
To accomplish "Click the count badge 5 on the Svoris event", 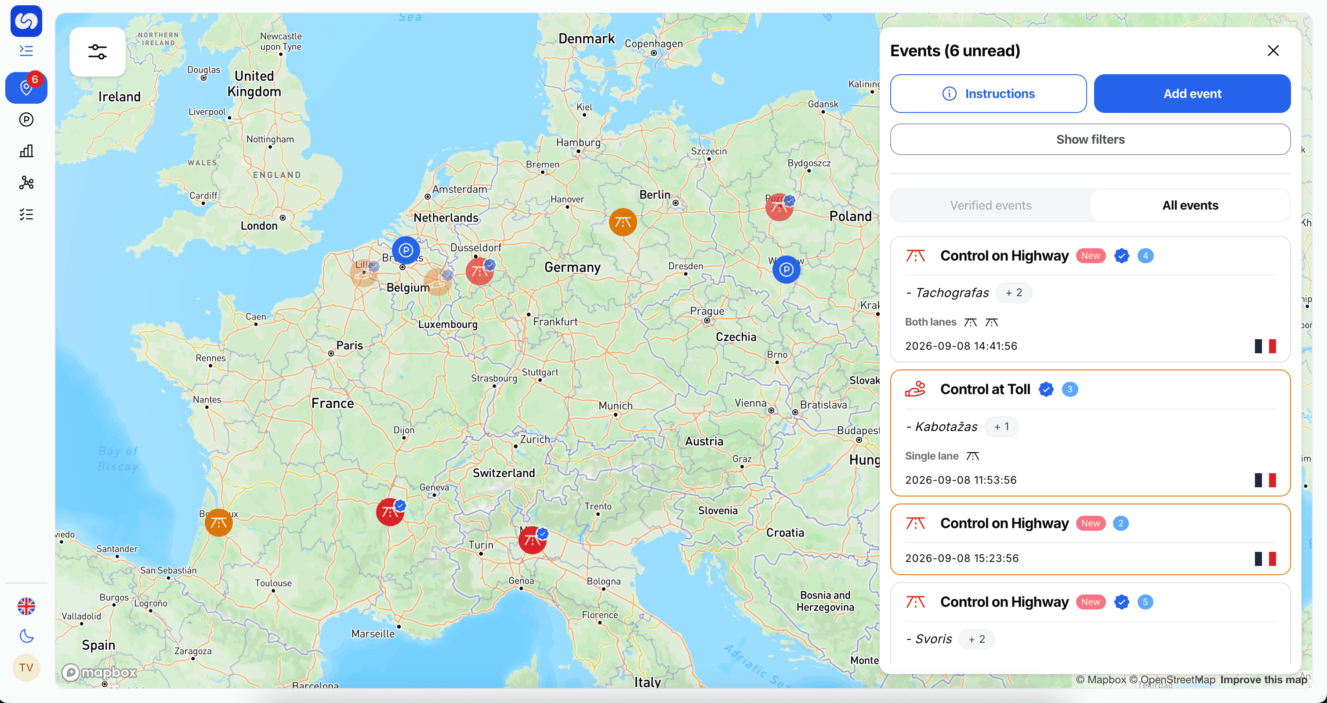I will click(x=1145, y=602).
